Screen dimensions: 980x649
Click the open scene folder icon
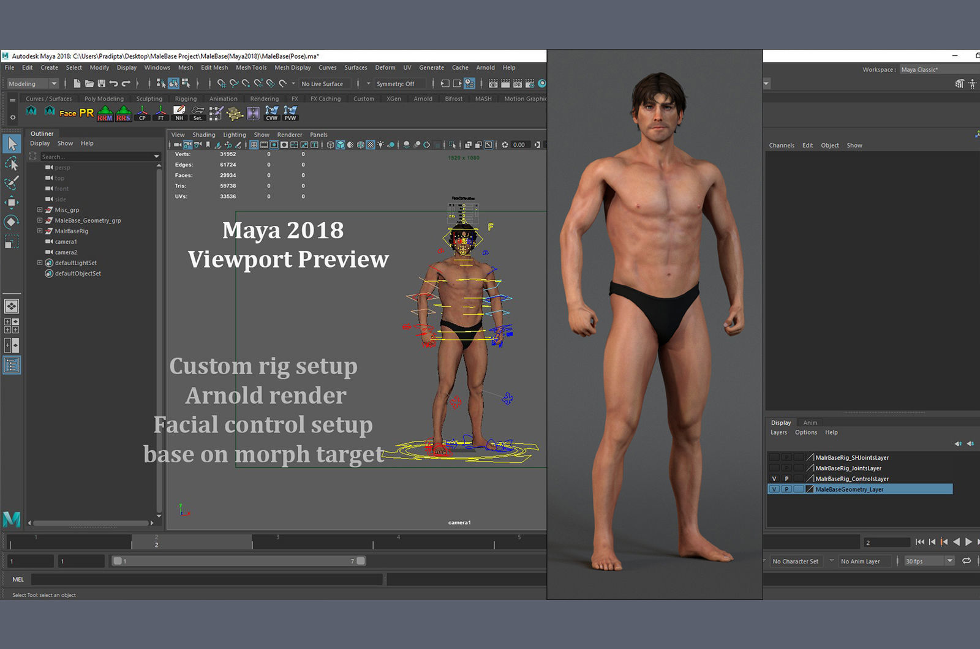tap(89, 84)
